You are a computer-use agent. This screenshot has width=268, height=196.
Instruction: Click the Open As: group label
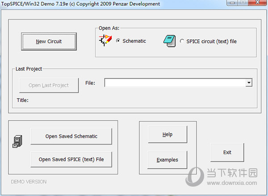click(x=109, y=28)
